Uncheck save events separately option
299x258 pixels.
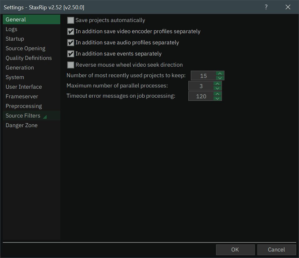(71, 54)
